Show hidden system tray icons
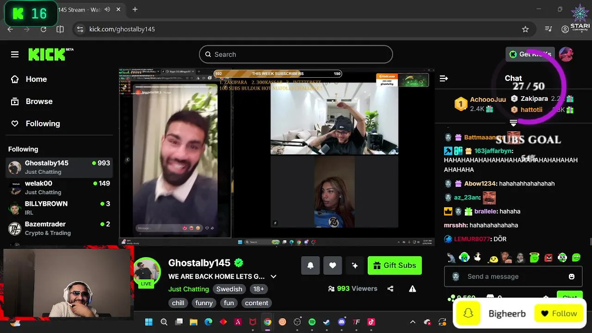This screenshot has width=592, height=333. (x=413, y=322)
